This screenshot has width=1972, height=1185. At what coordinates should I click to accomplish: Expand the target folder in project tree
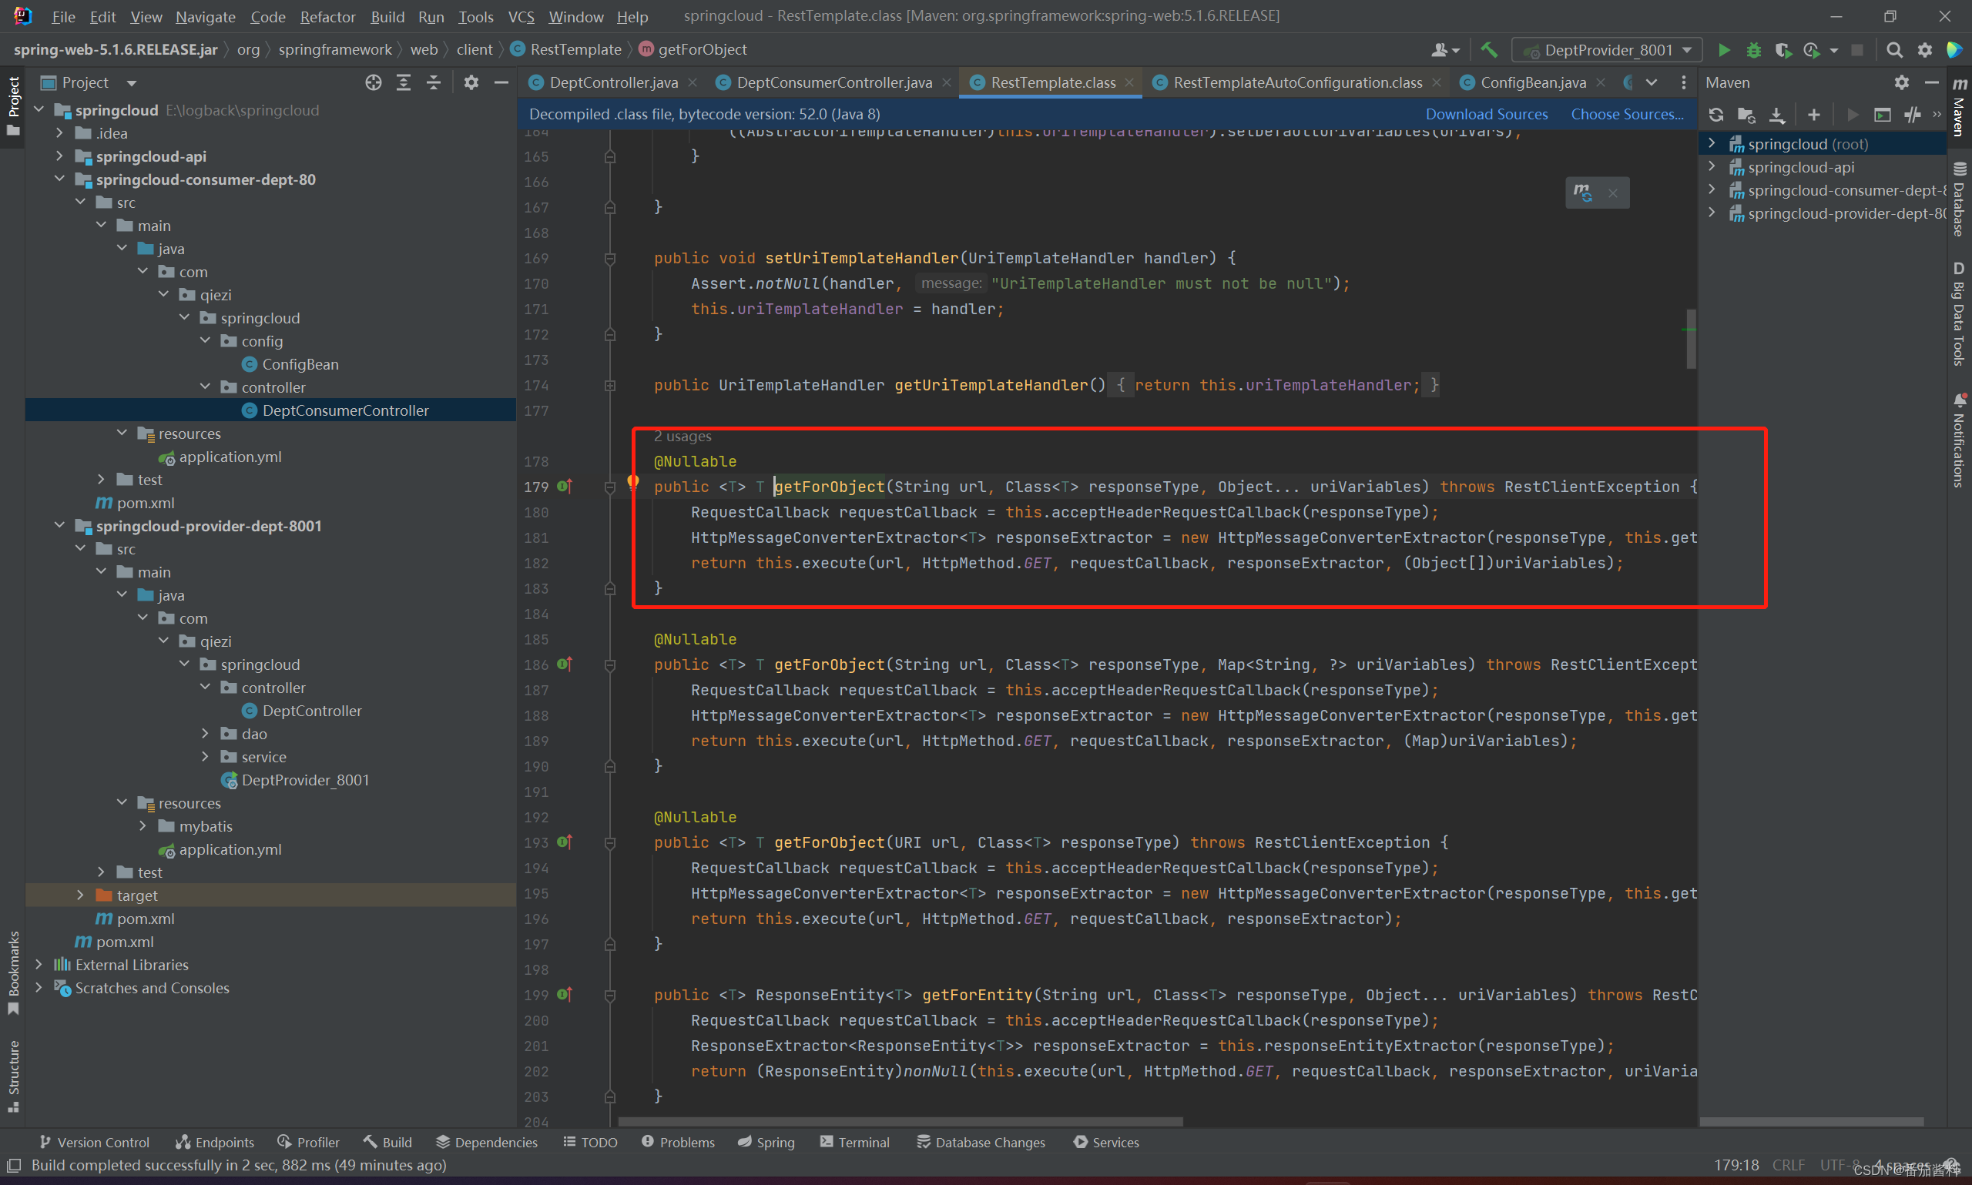click(80, 895)
